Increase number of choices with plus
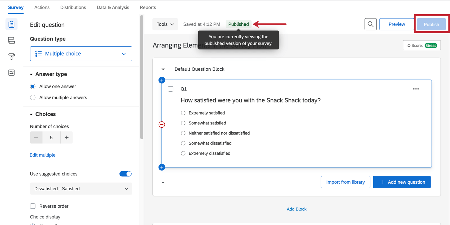 coord(67,138)
